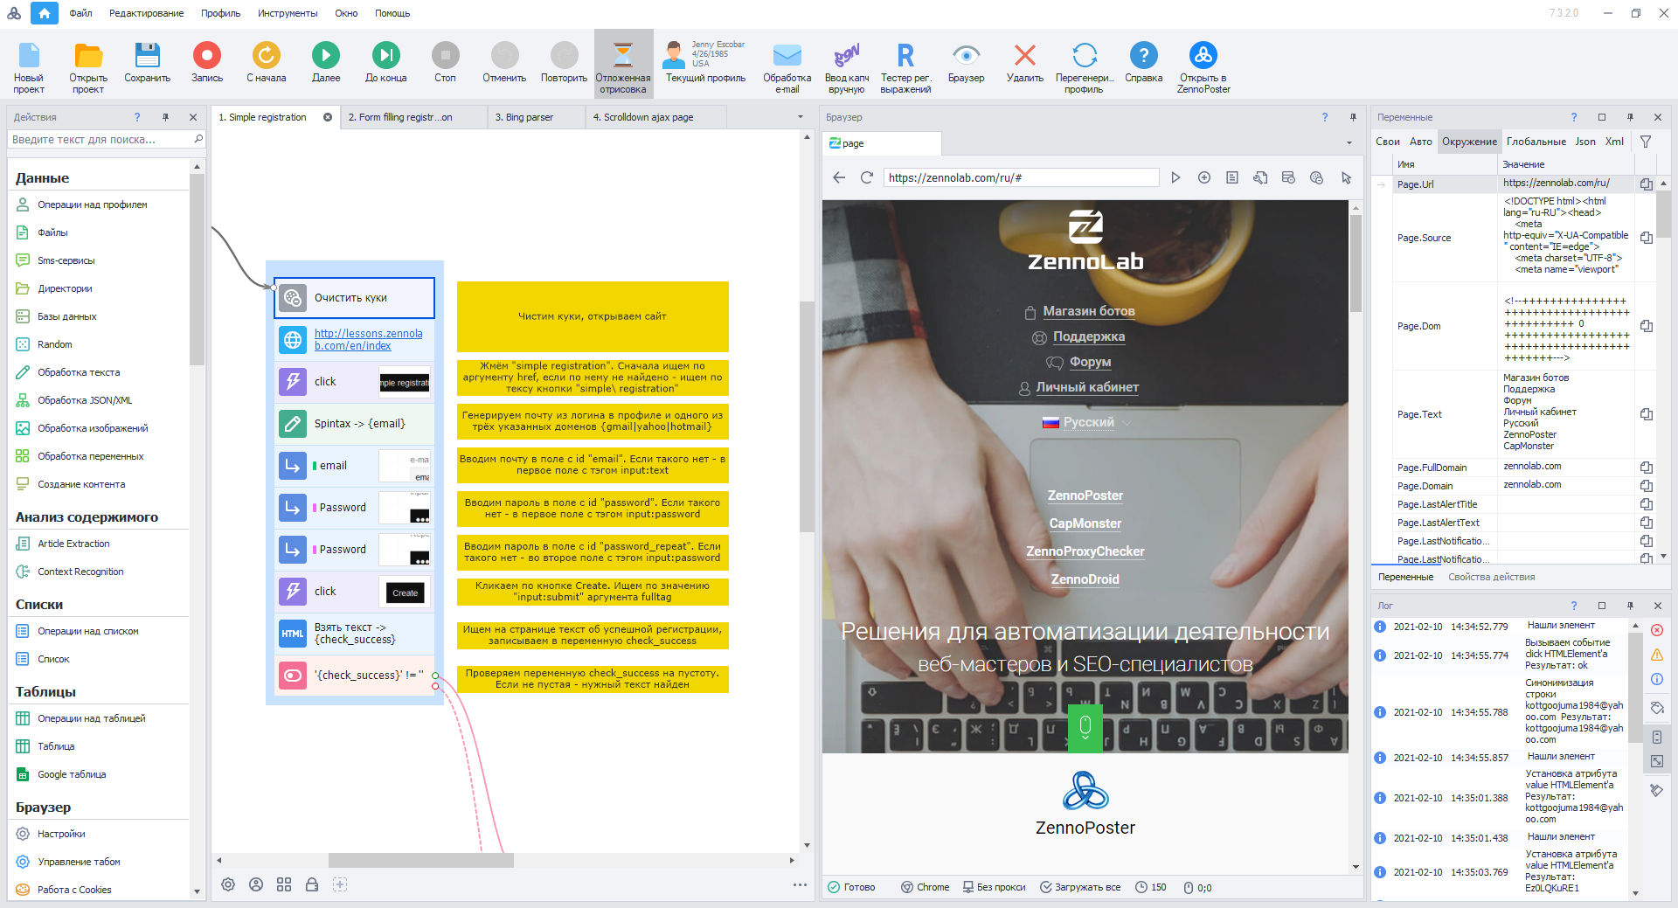
Task: Open the 'Редактирование' menu
Action: click(x=147, y=13)
